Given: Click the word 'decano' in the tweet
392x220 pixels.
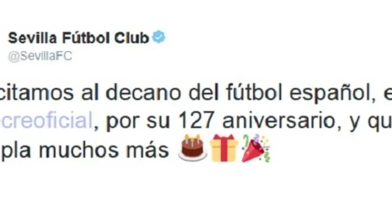Looking at the screenshot, I should [143, 93].
